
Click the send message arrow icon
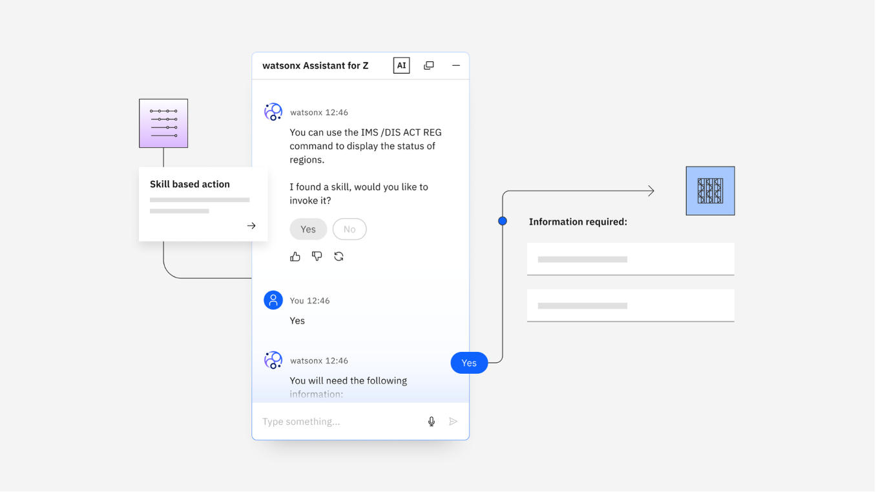pos(453,421)
